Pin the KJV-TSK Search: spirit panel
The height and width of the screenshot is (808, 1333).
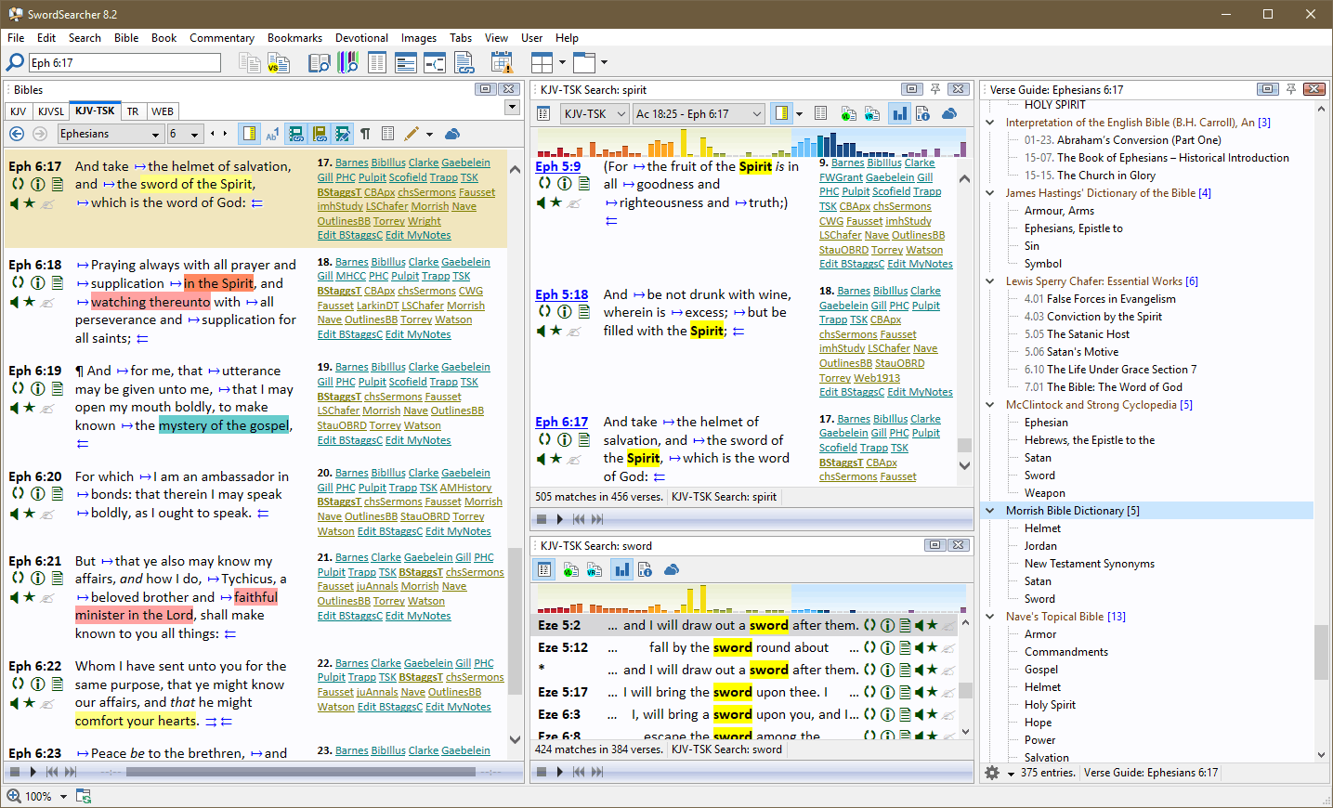[x=935, y=89]
